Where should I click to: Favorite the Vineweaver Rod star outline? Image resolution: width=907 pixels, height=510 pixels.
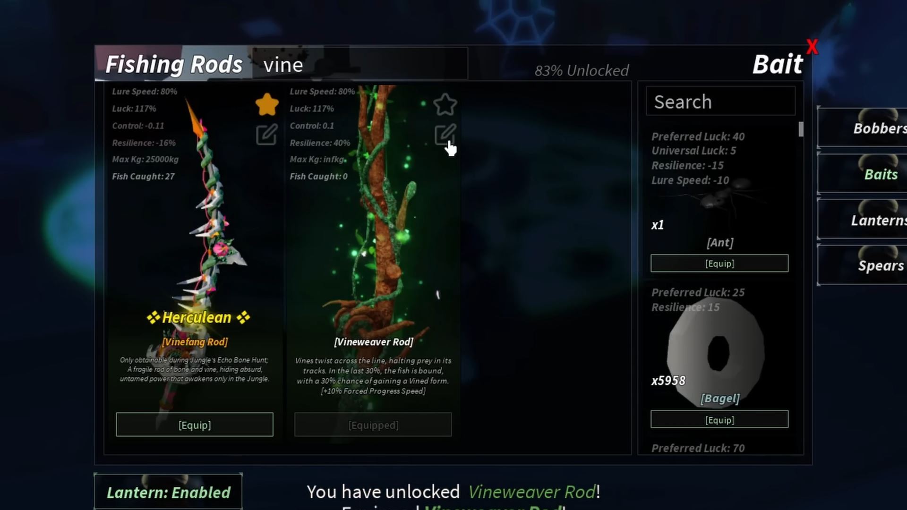445,104
